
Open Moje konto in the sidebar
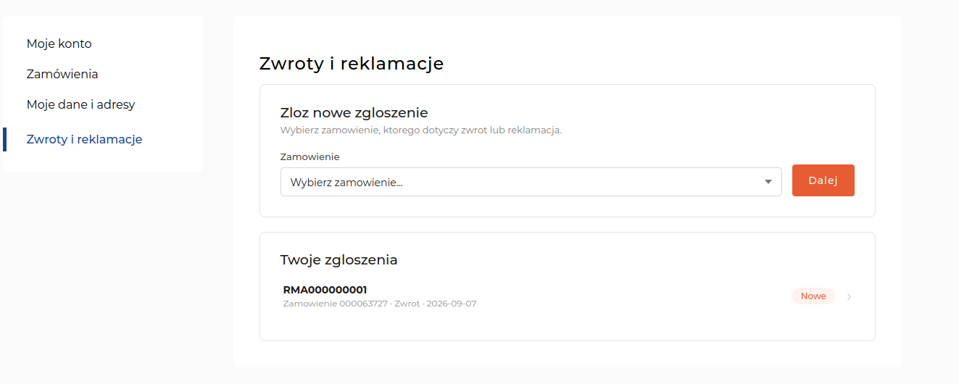click(x=59, y=43)
